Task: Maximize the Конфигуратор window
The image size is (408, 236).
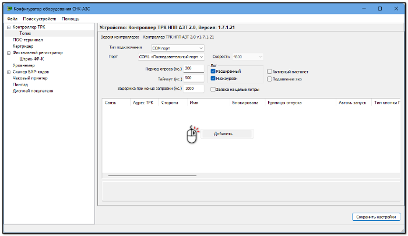Action: coord(380,9)
